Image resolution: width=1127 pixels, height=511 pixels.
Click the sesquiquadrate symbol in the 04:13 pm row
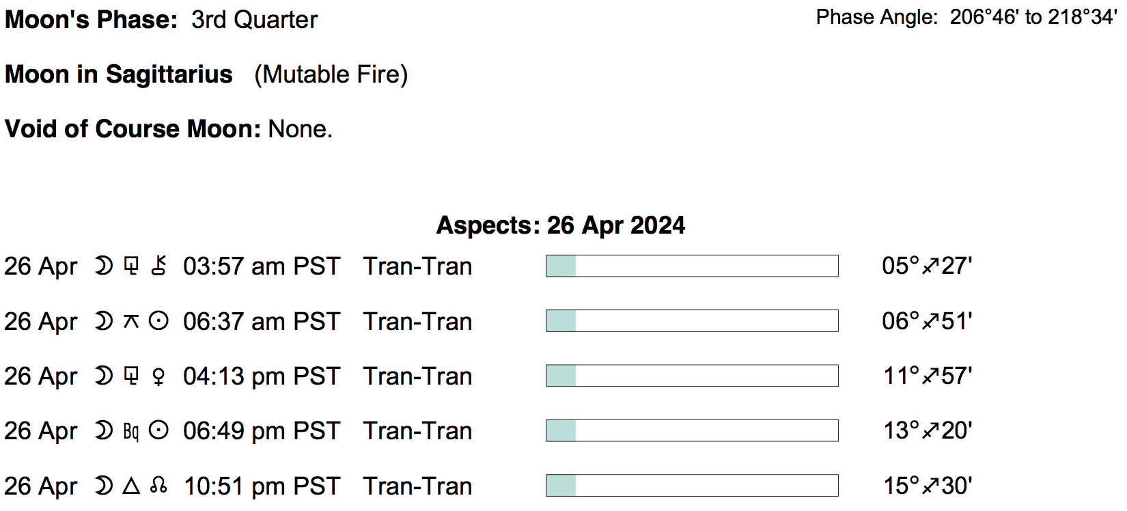[x=131, y=376]
